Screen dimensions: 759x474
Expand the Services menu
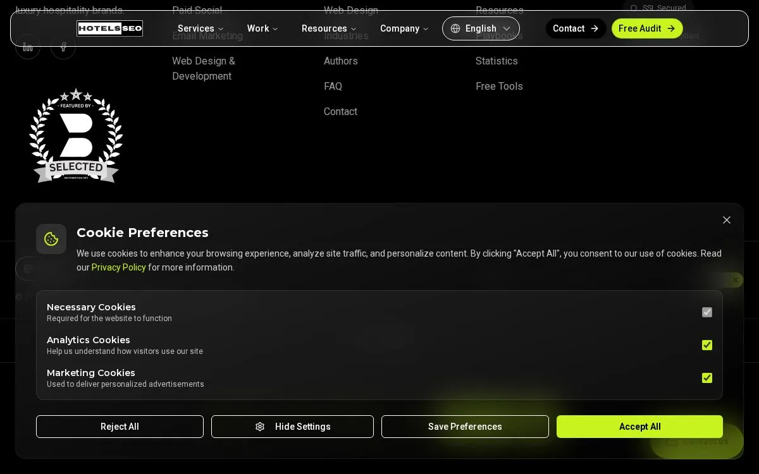pyautogui.click(x=201, y=28)
